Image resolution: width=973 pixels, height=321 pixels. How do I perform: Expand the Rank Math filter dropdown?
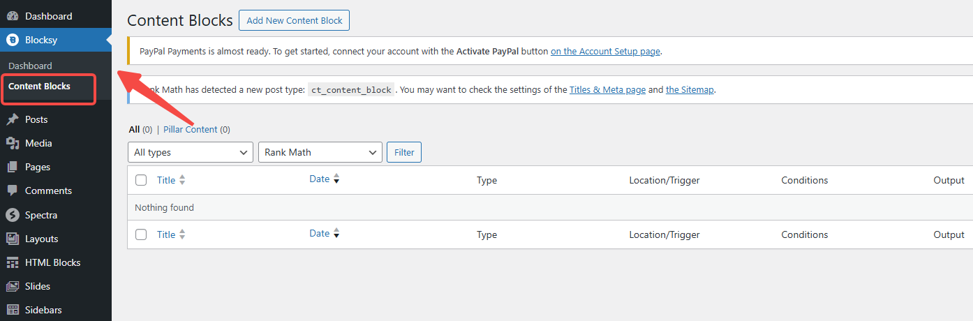coord(320,152)
